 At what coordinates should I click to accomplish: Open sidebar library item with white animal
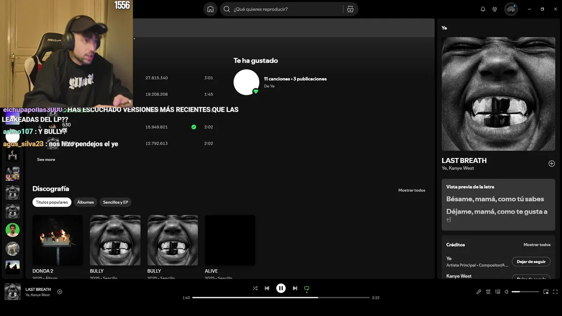pyautogui.click(x=12, y=249)
